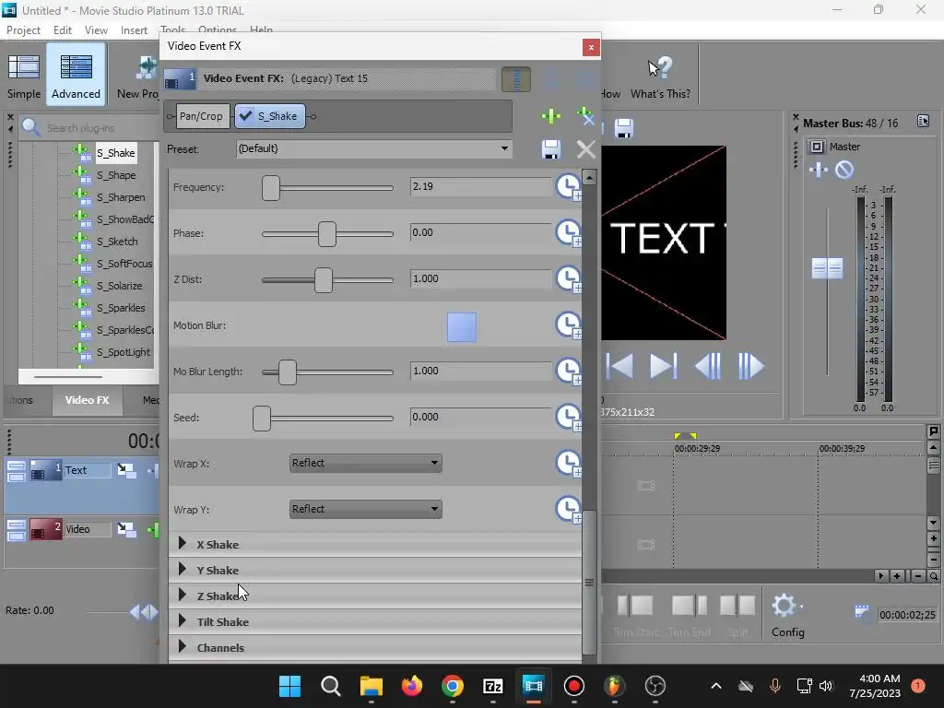Open Firefox from the taskbar
Viewport: 944px width, 708px height.
click(412, 686)
